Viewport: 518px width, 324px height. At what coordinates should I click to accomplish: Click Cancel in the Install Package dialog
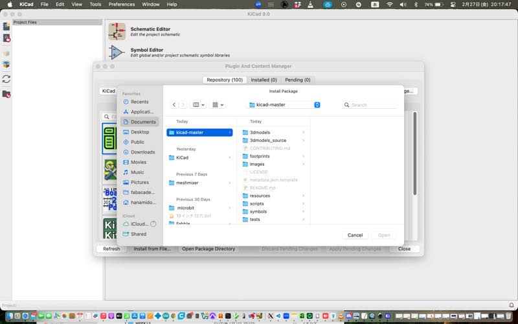pyautogui.click(x=355, y=235)
